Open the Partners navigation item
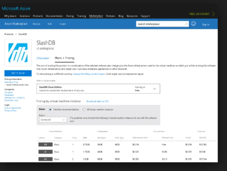The image size is (227, 171). point(110,16)
